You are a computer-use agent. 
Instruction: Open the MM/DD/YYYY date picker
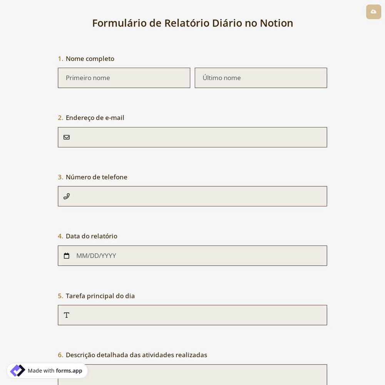pos(96,255)
